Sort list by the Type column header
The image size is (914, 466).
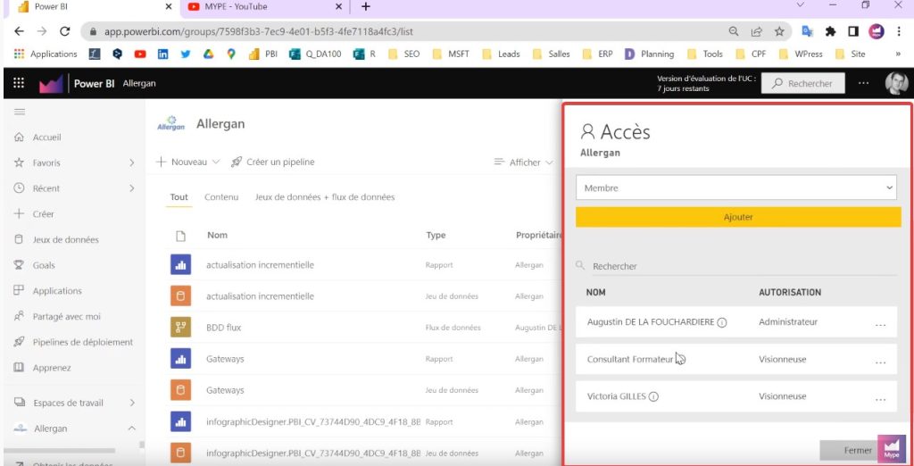point(436,235)
